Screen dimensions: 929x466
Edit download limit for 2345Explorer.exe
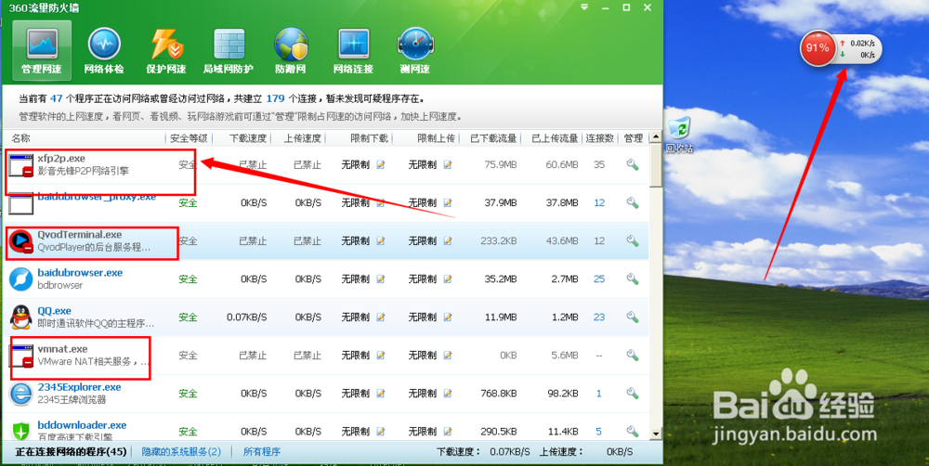(380, 394)
